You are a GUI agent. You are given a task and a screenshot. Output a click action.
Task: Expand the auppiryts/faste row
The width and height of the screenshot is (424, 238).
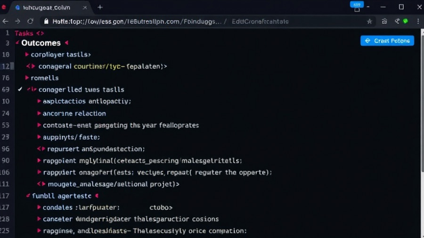pyautogui.click(x=39, y=137)
